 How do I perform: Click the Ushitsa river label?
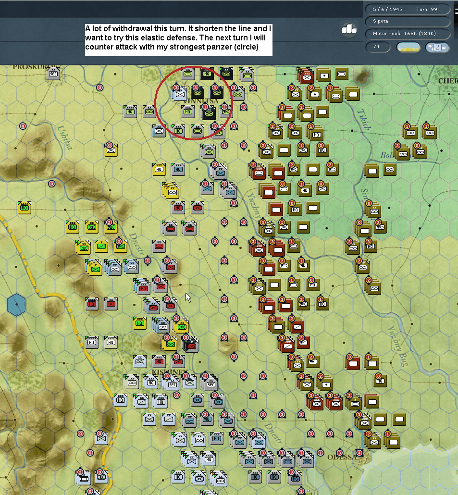tap(65, 137)
